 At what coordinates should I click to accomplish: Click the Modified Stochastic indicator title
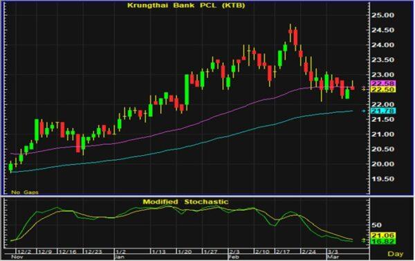coord(185,201)
